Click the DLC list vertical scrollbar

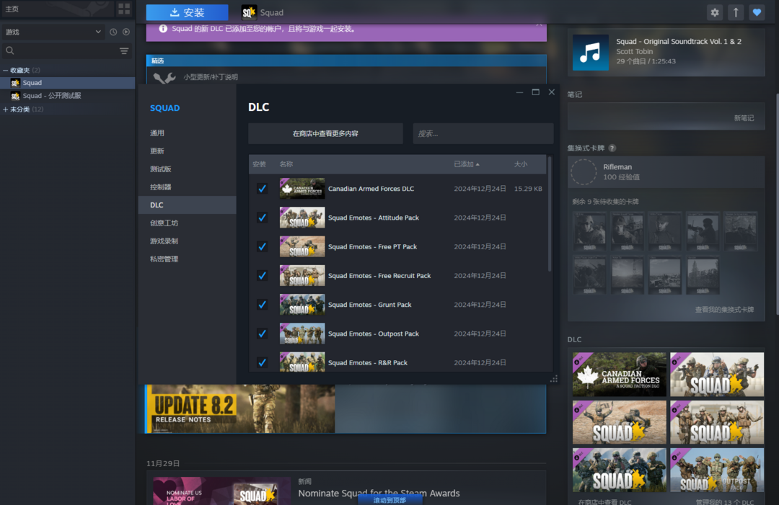point(549,216)
